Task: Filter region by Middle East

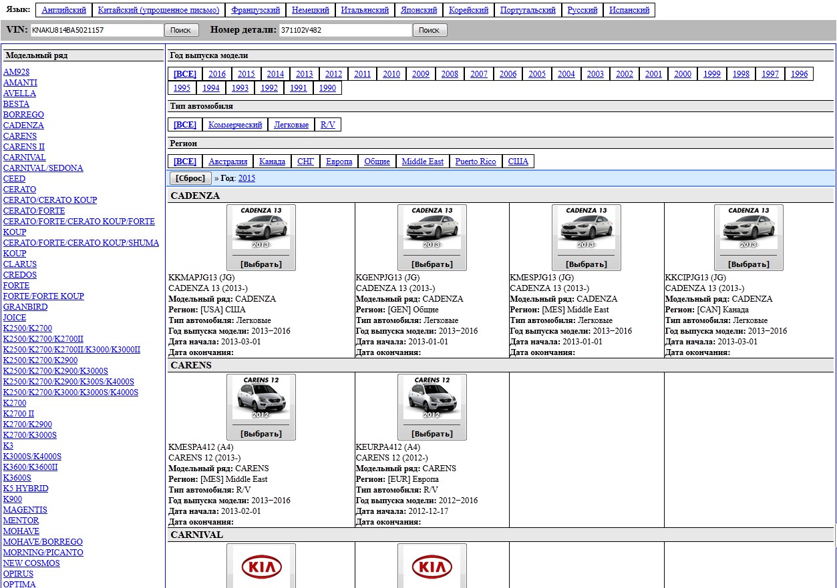Action: tap(423, 162)
